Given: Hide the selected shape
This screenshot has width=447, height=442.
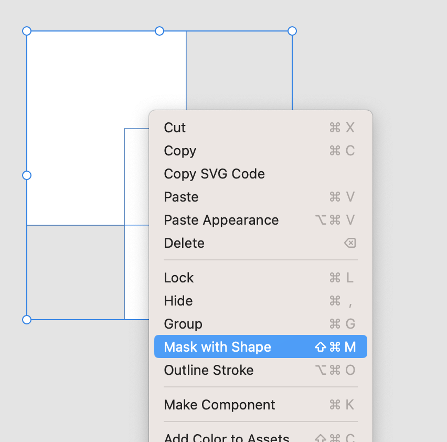Looking at the screenshot, I should click(x=177, y=301).
